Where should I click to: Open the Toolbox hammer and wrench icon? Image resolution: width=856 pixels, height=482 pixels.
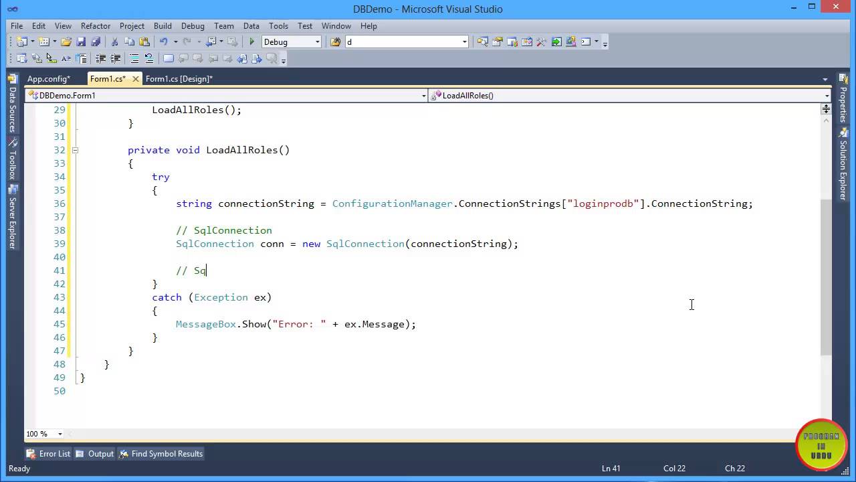541,42
